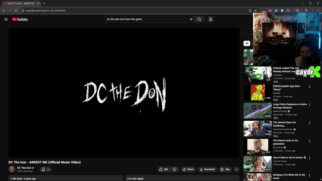Viewport: 322px width, 181px height.
Task: Start voice search with microphone
Action: pyautogui.click(x=211, y=19)
